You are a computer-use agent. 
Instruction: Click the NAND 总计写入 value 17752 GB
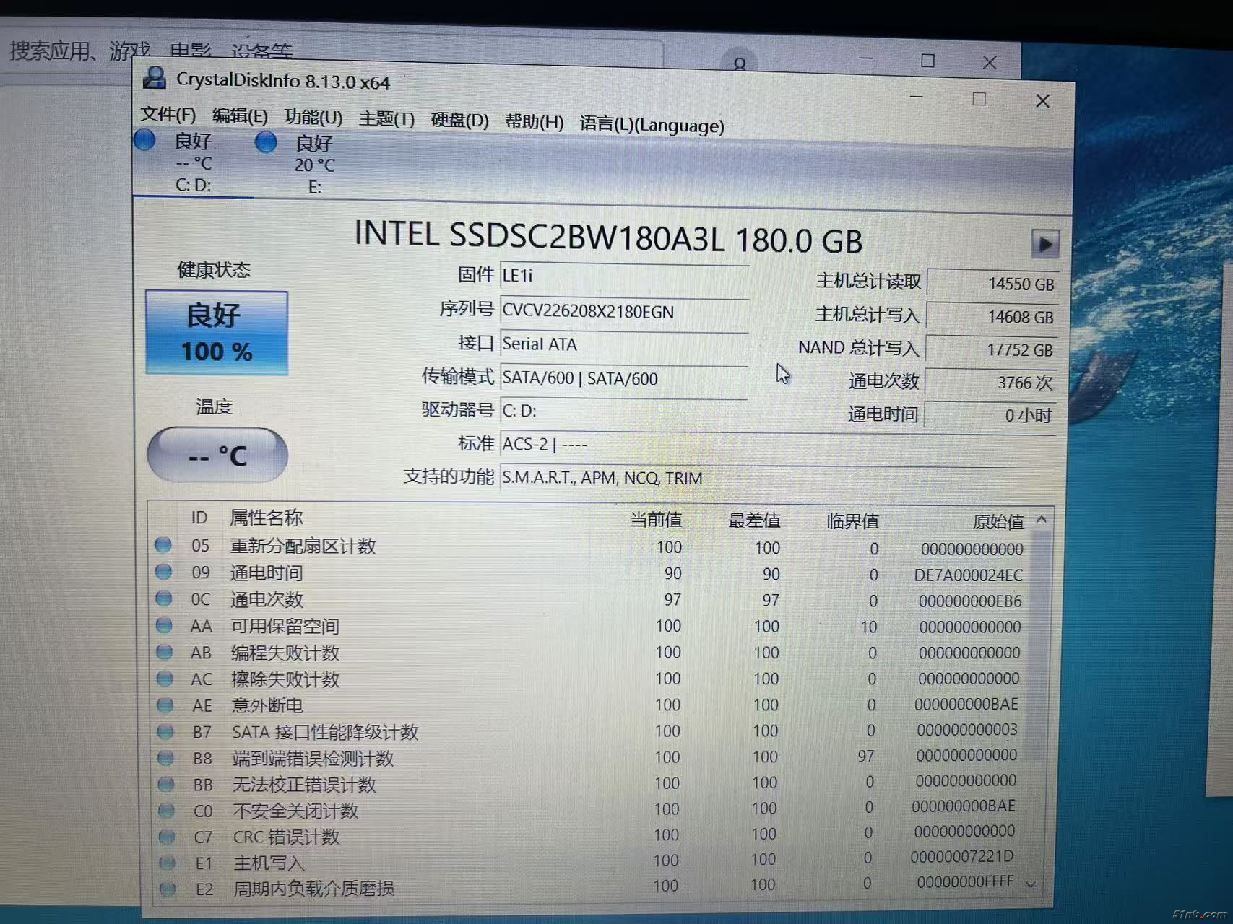click(991, 349)
